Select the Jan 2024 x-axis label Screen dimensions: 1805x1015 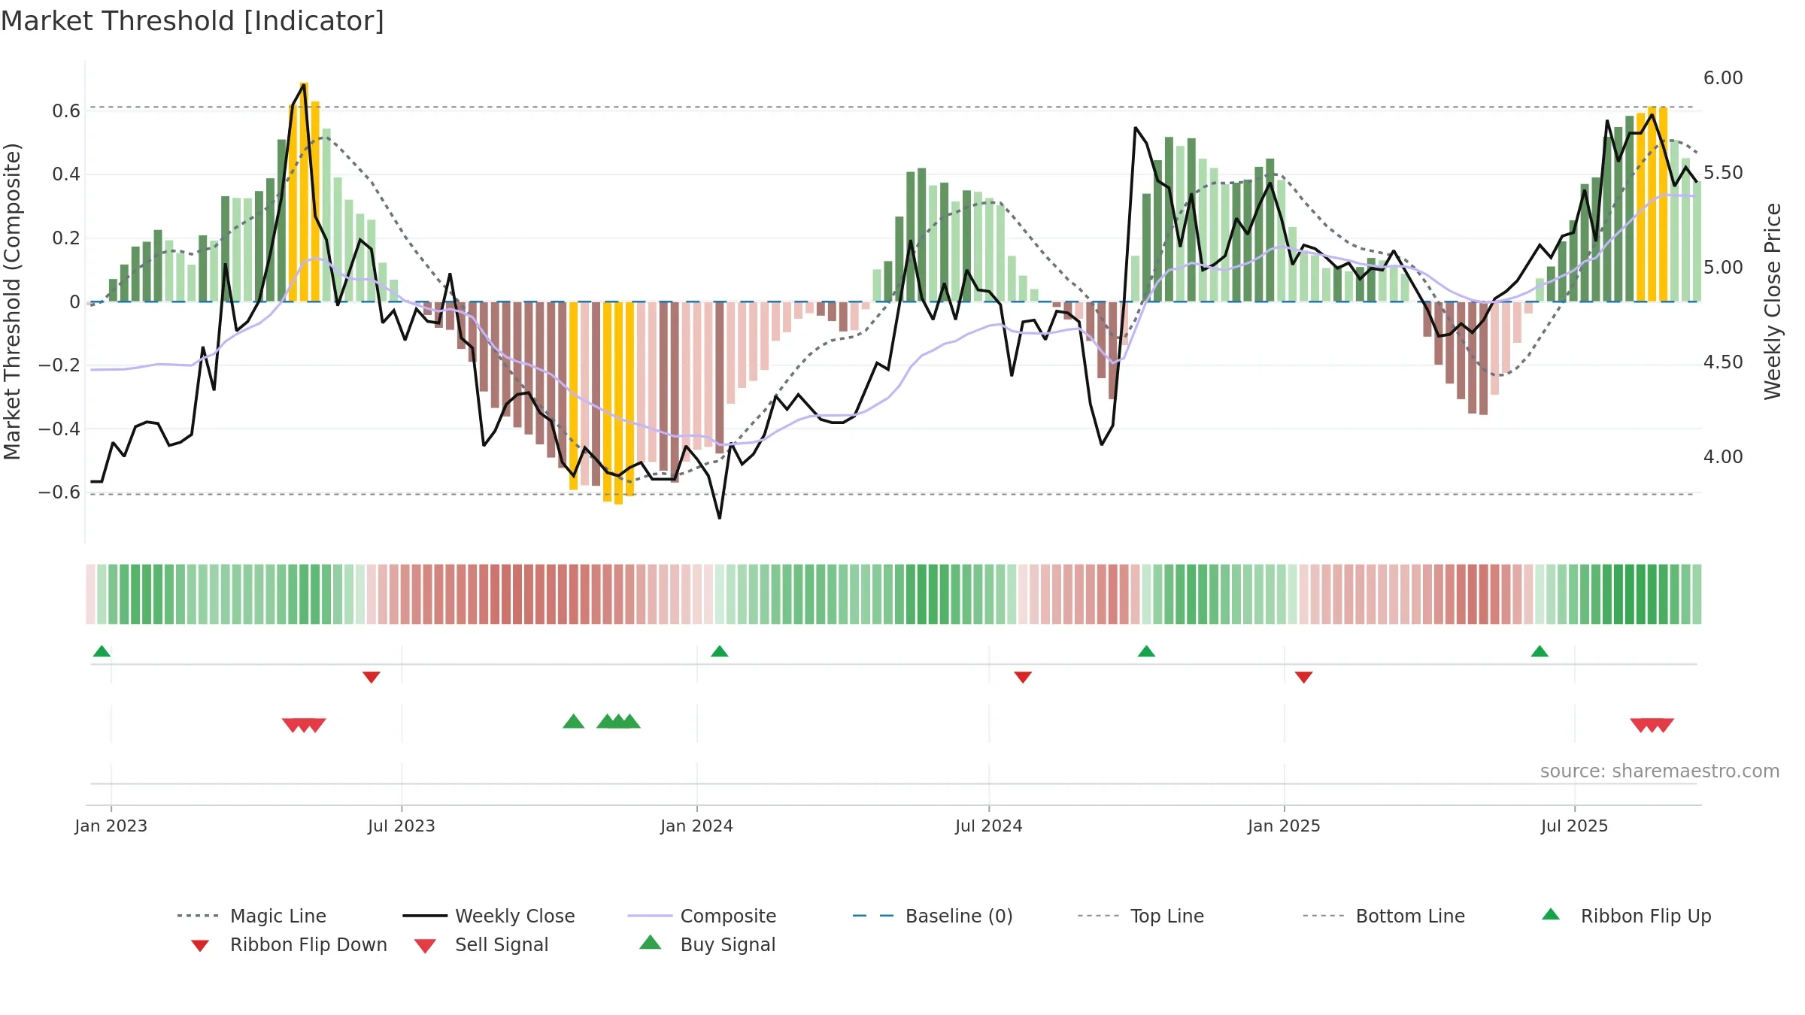click(697, 826)
